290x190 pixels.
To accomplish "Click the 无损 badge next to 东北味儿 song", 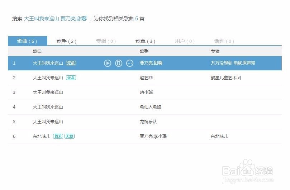I will (70, 136).
